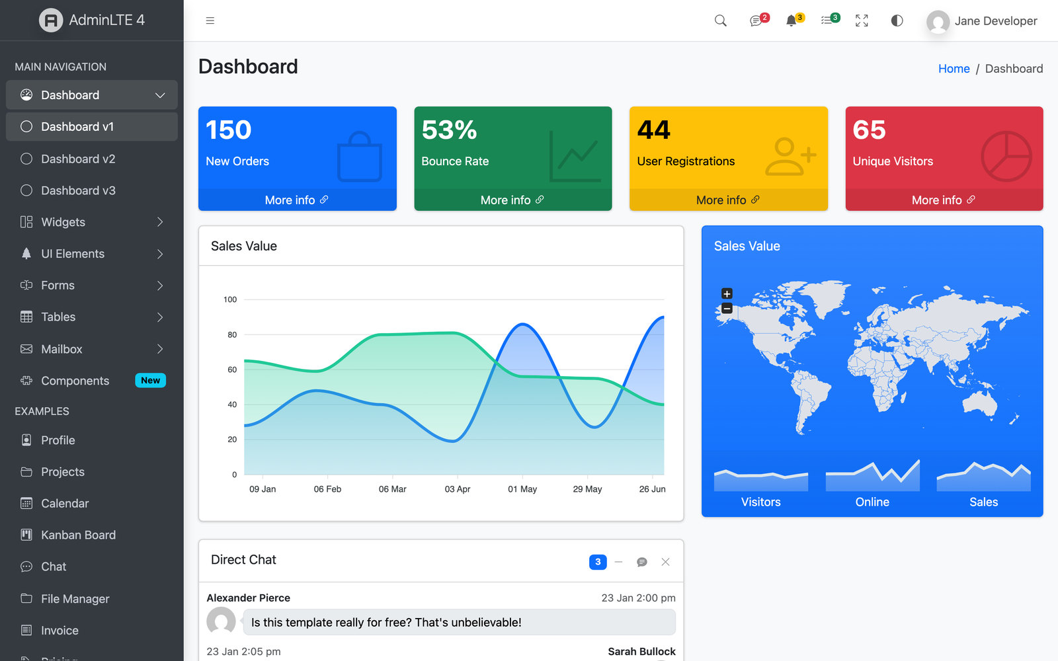Collapse the Direct Chat card

619,562
